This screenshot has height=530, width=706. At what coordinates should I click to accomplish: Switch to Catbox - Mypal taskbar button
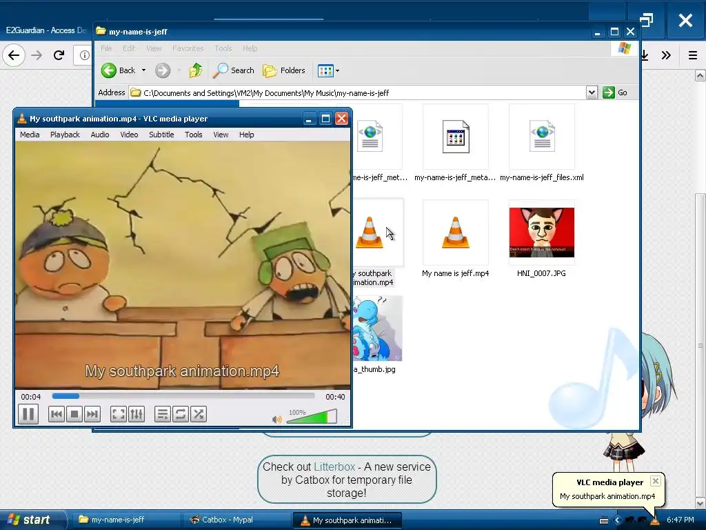236,520
